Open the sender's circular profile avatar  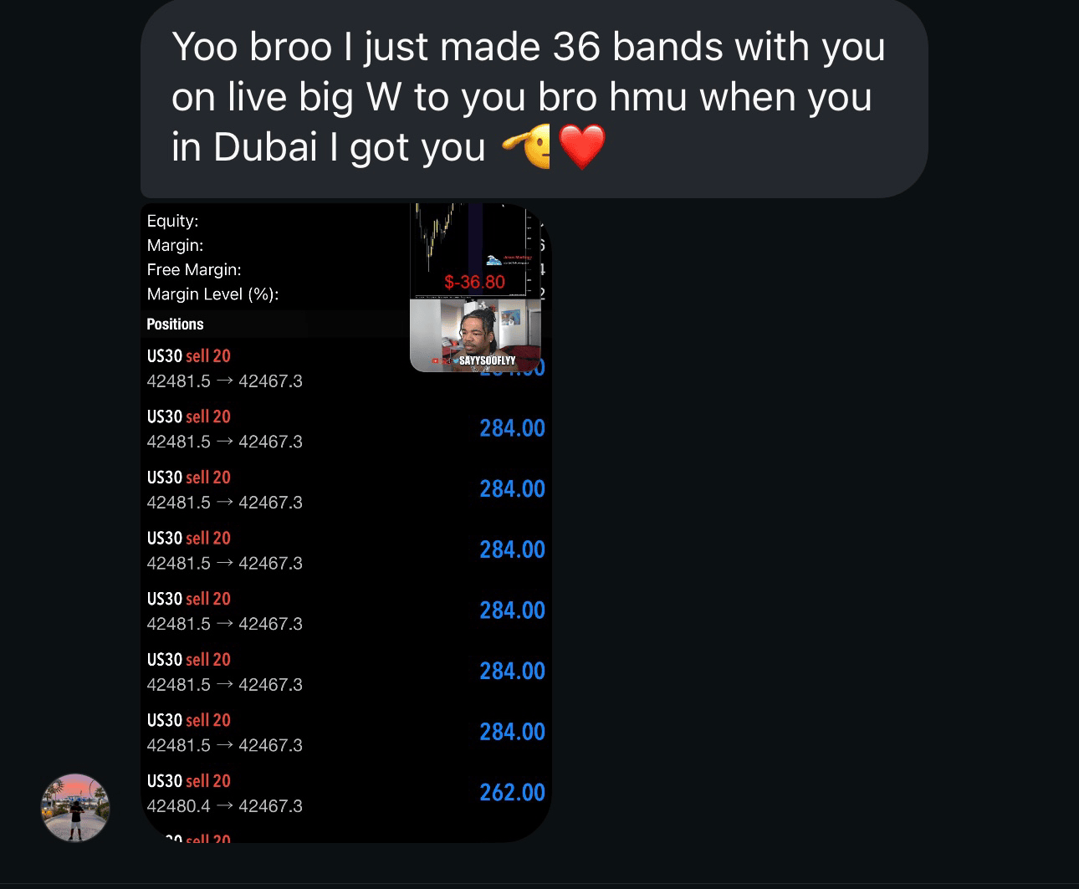[x=75, y=808]
